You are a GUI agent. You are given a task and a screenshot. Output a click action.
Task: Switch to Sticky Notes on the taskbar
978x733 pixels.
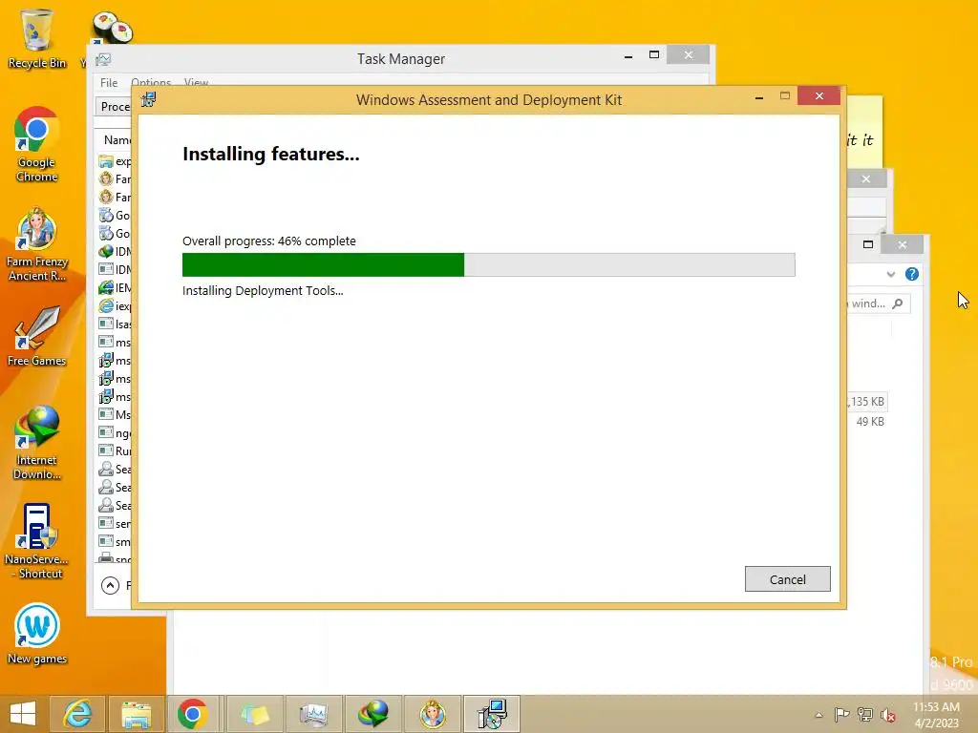254,714
